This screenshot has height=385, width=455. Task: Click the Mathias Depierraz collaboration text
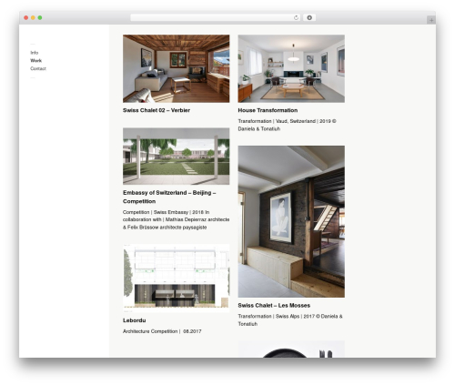point(176,219)
